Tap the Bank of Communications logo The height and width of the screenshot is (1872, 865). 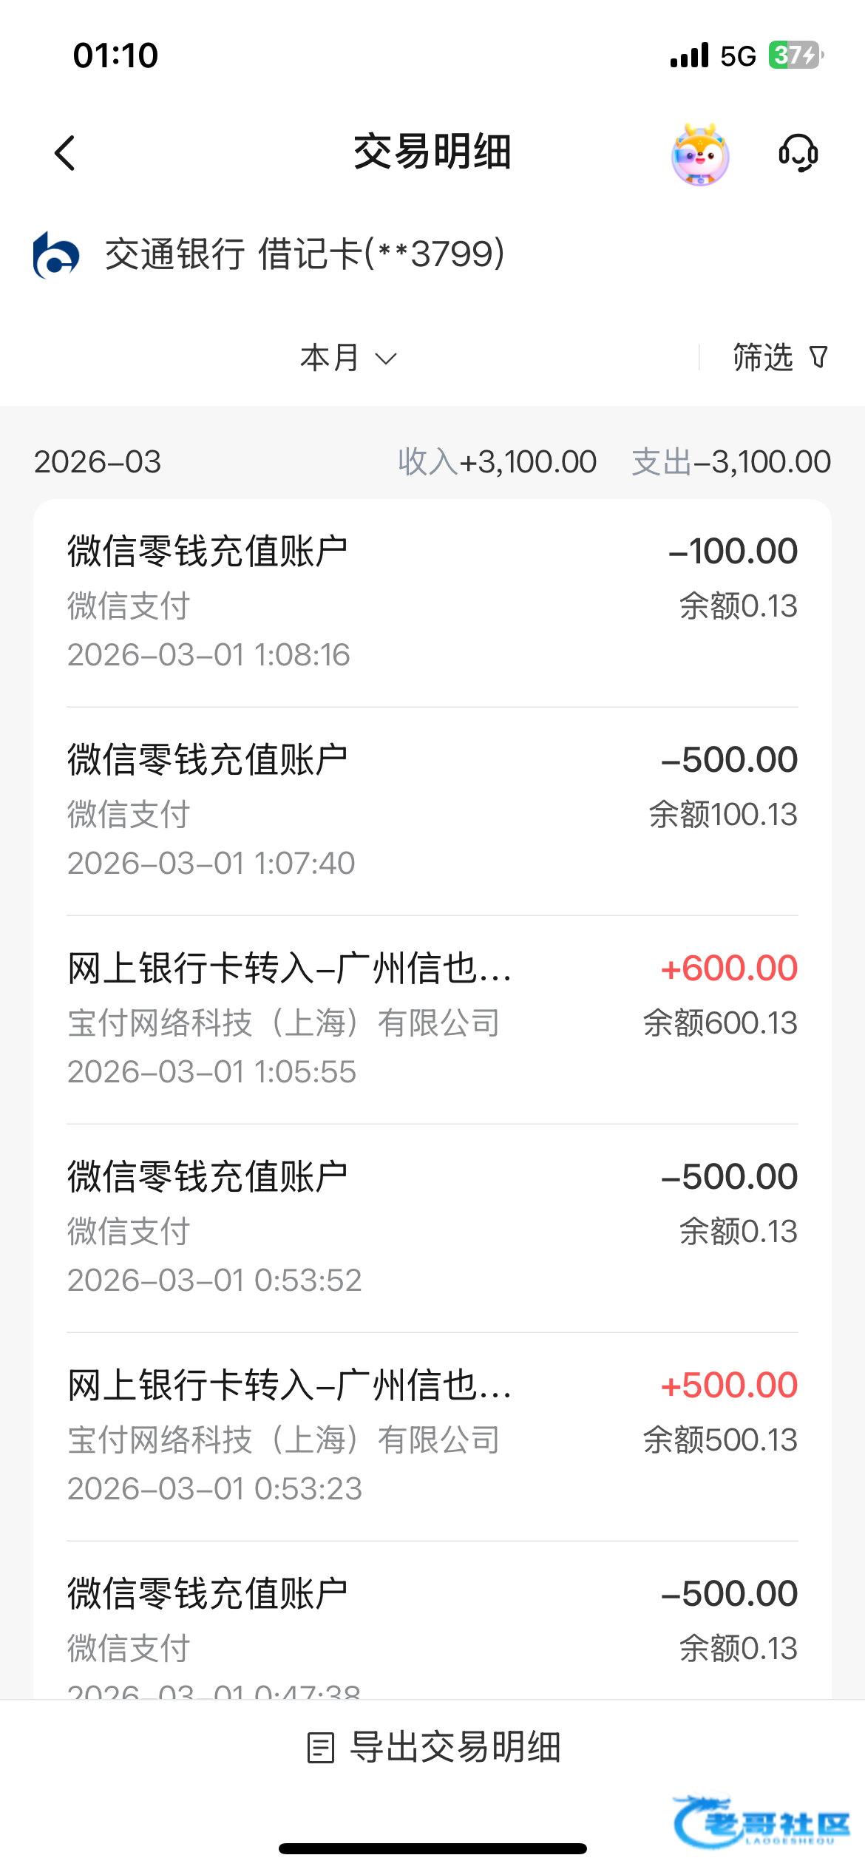(x=55, y=255)
